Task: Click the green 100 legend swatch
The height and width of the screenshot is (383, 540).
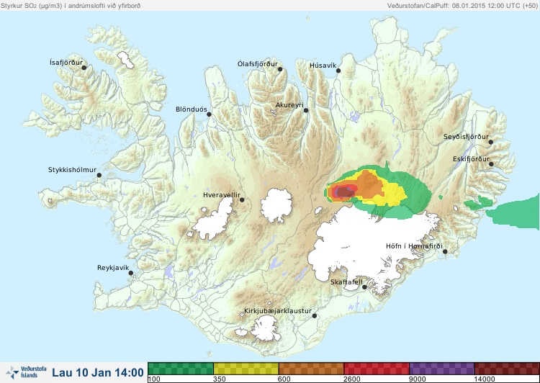Action: coord(181,369)
